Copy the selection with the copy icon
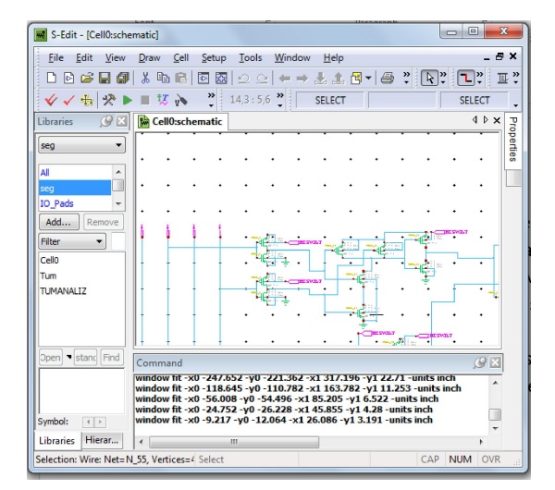The width and height of the screenshot is (555, 490). (x=163, y=78)
